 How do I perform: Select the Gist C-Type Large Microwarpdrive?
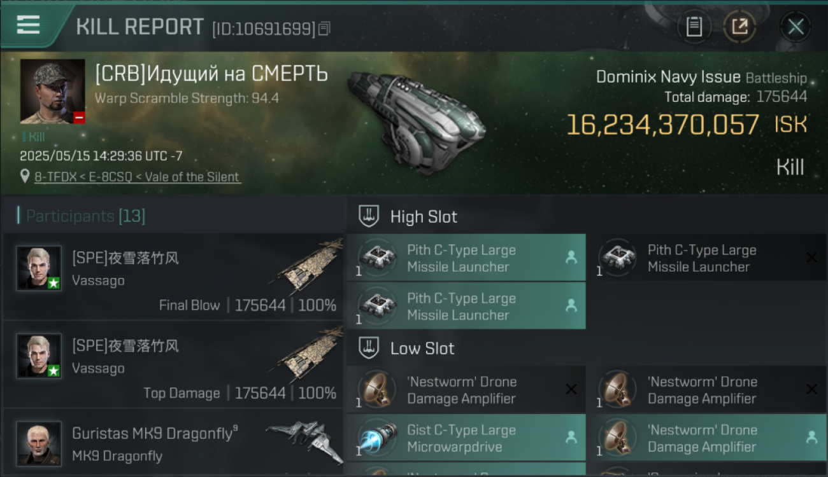click(x=466, y=438)
